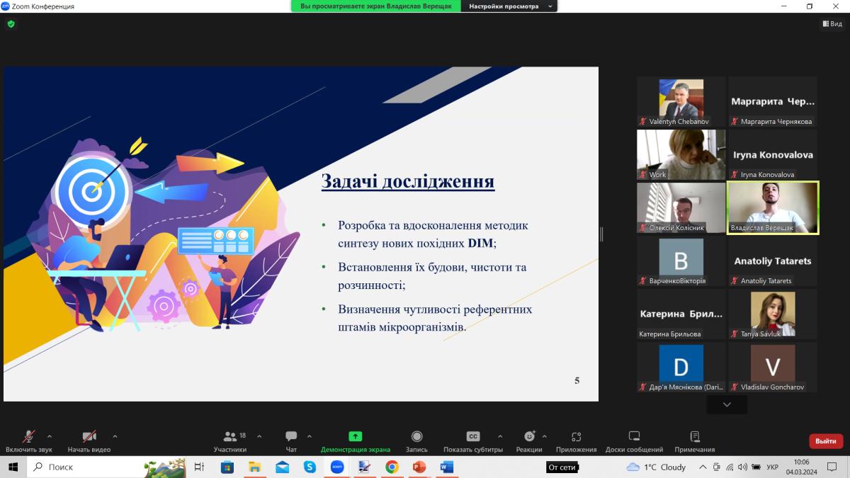Viewport: 850px width, 478px height.
Task: Toggle subtitles with Показать субтитры
Action: [473, 437]
